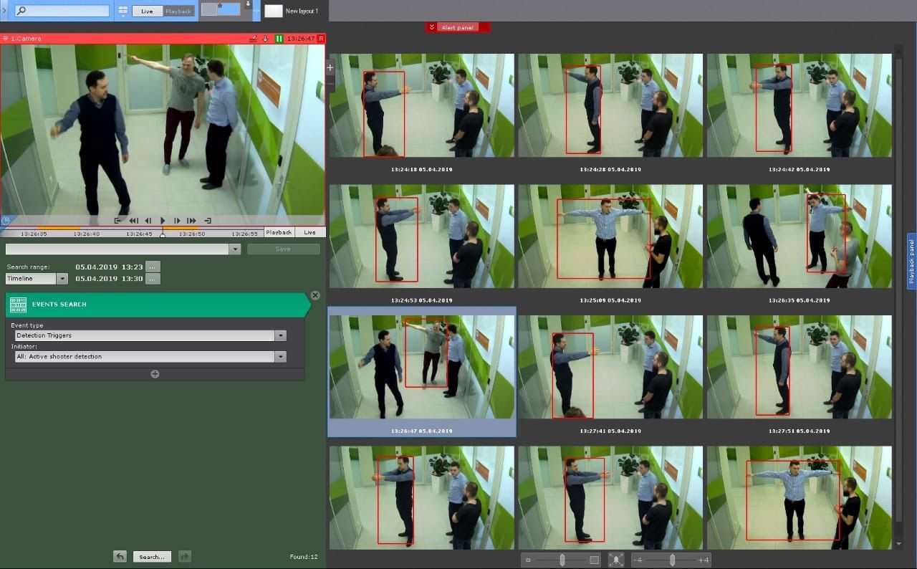
Task: Jump to the next recording end
Action: [x=208, y=221]
